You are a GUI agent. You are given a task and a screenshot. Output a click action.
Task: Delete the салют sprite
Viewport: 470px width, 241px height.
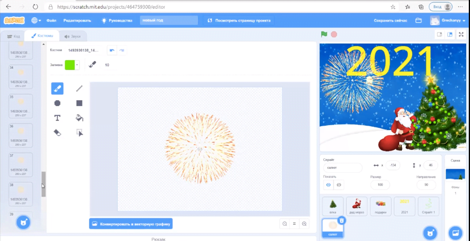(x=342, y=221)
